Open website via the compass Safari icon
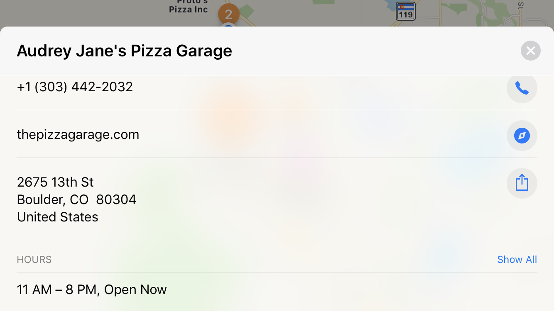 [522, 136]
